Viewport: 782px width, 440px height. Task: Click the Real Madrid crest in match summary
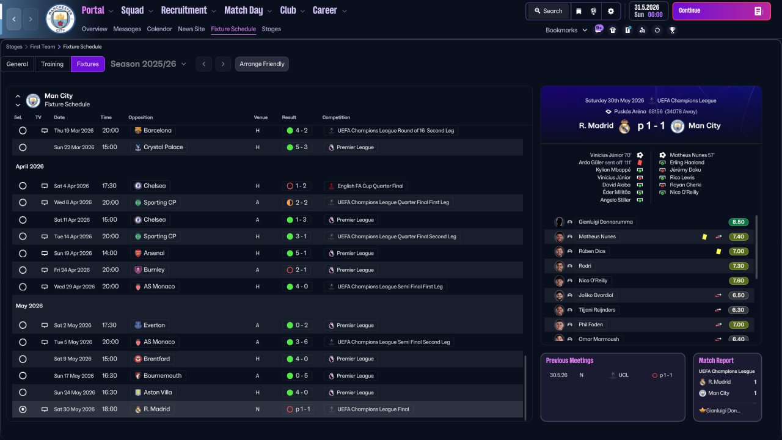624,127
